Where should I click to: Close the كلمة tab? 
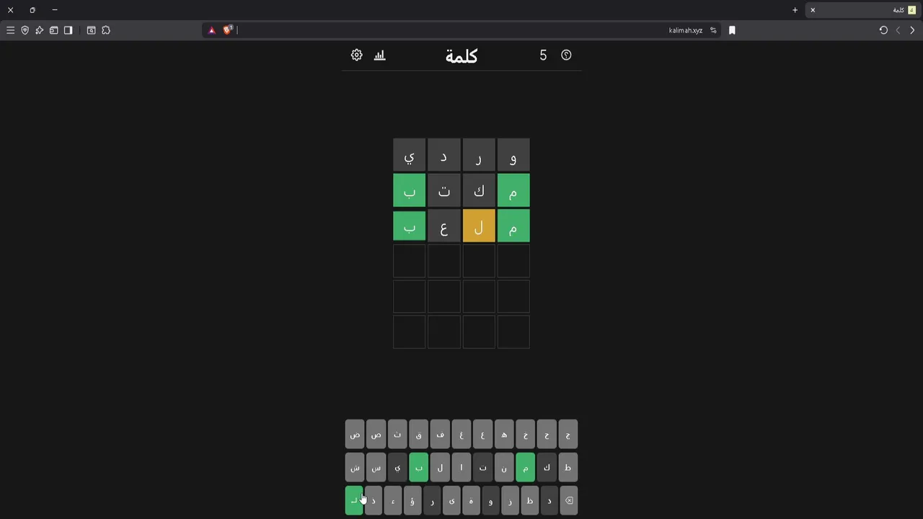pyautogui.click(x=813, y=10)
